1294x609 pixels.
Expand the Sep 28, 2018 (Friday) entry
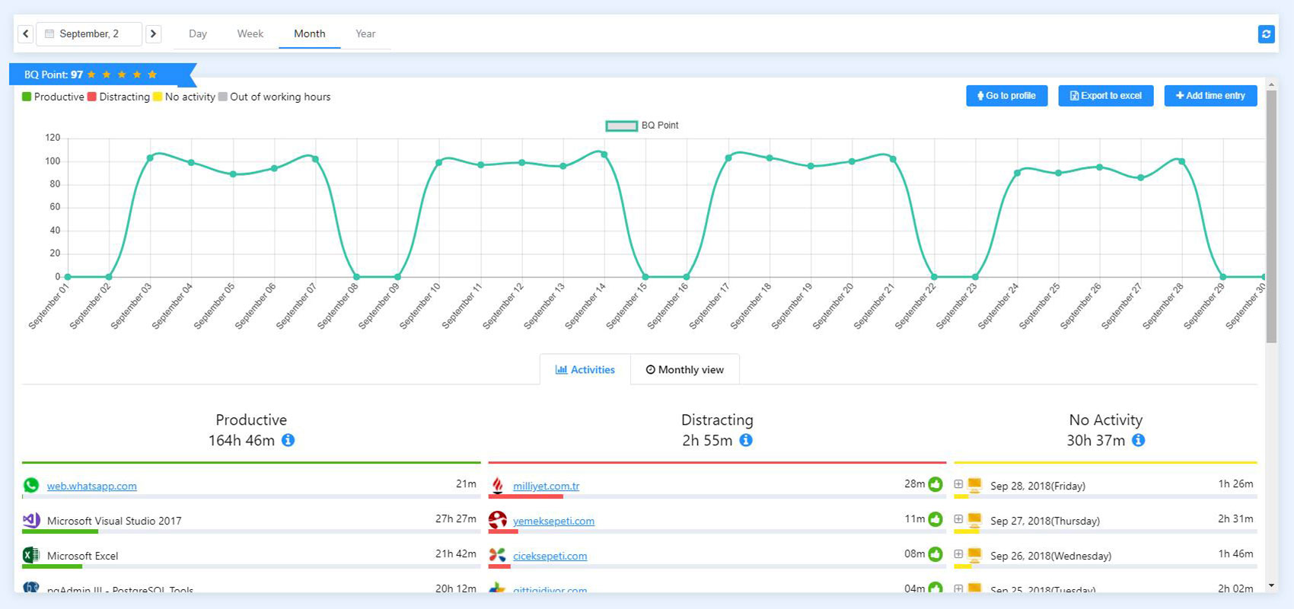coord(958,484)
